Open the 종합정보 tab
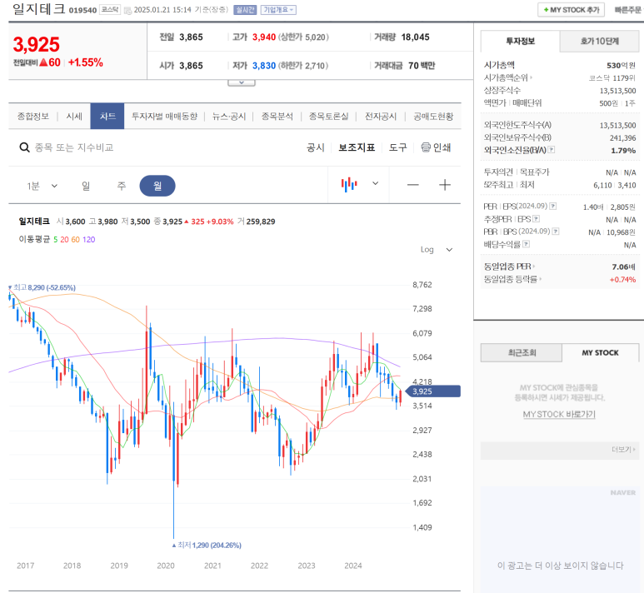644x593 pixels. pyautogui.click(x=32, y=117)
